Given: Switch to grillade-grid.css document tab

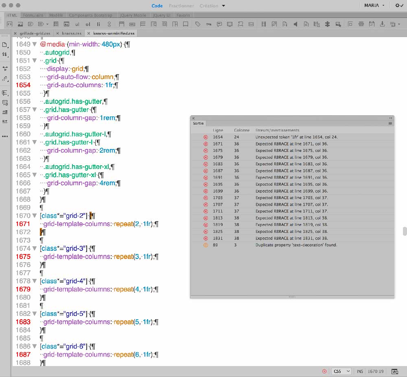Looking at the screenshot, I should [x=35, y=33].
